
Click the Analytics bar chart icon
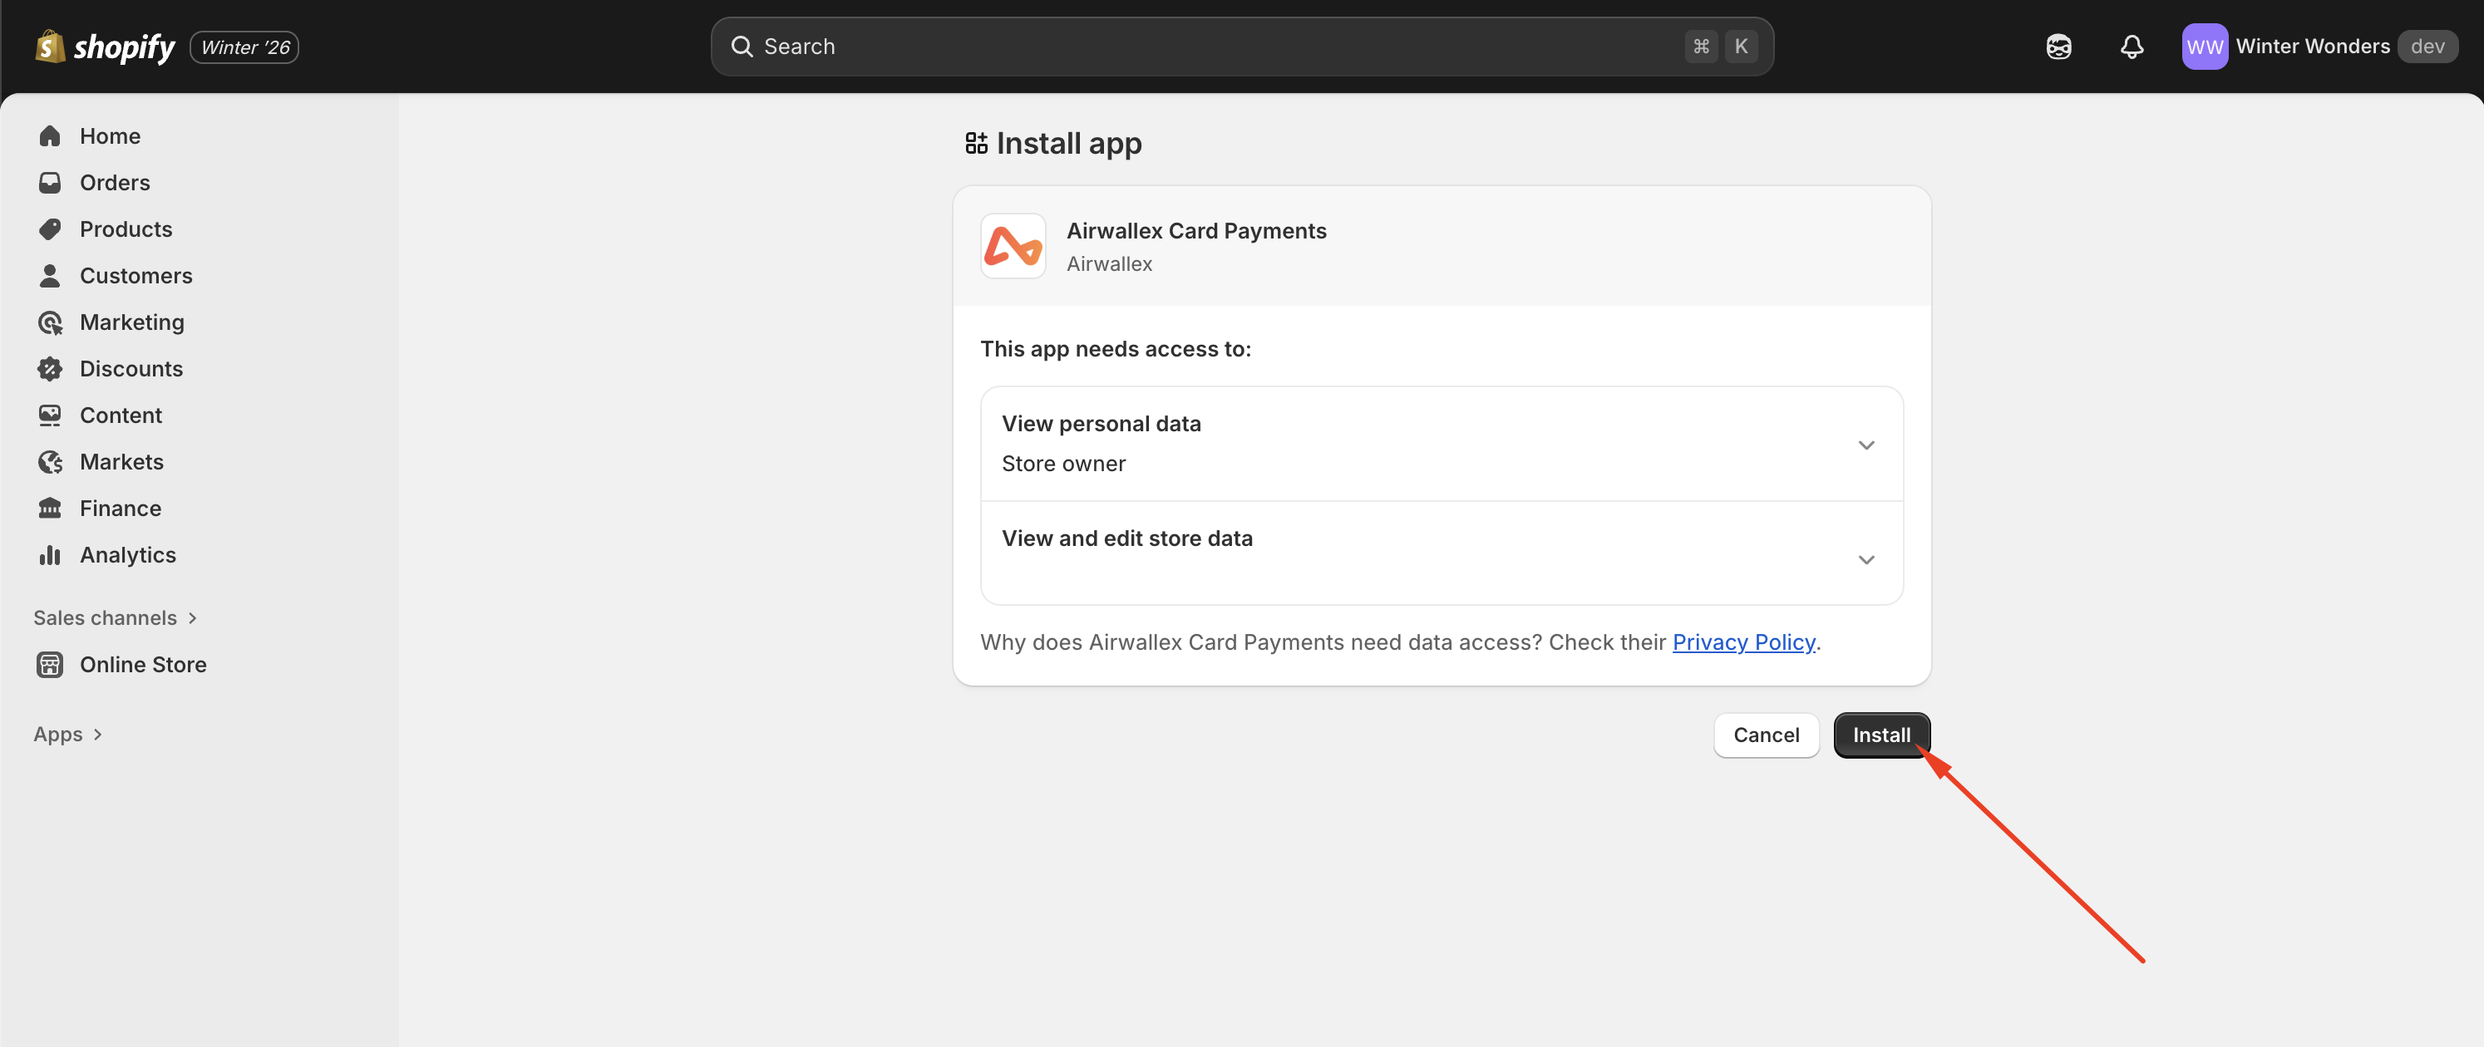50,554
